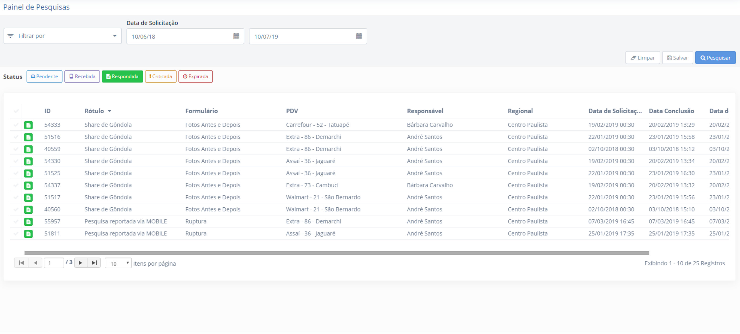Screen dimensions: 740x334
Task: Go to next results page
Action: (x=81, y=263)
